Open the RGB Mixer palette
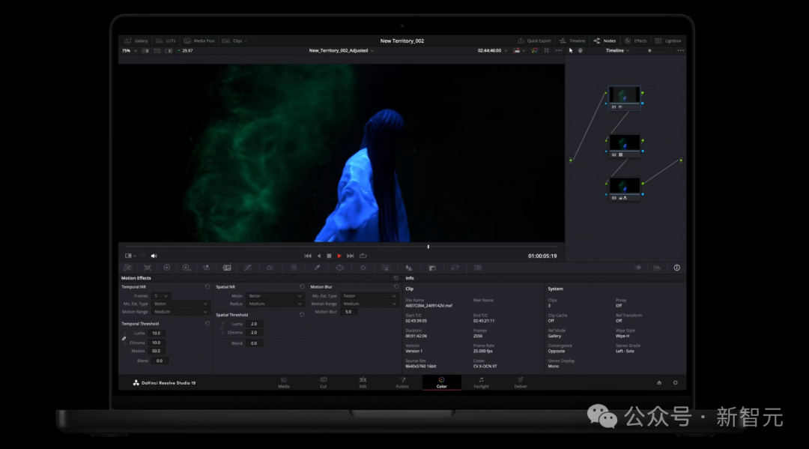The height and width of the screenshot is (449, 809). pos(207,268)
